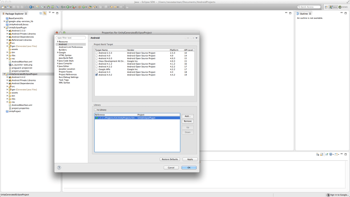Expand the Java Code Style category

(58, 60)
